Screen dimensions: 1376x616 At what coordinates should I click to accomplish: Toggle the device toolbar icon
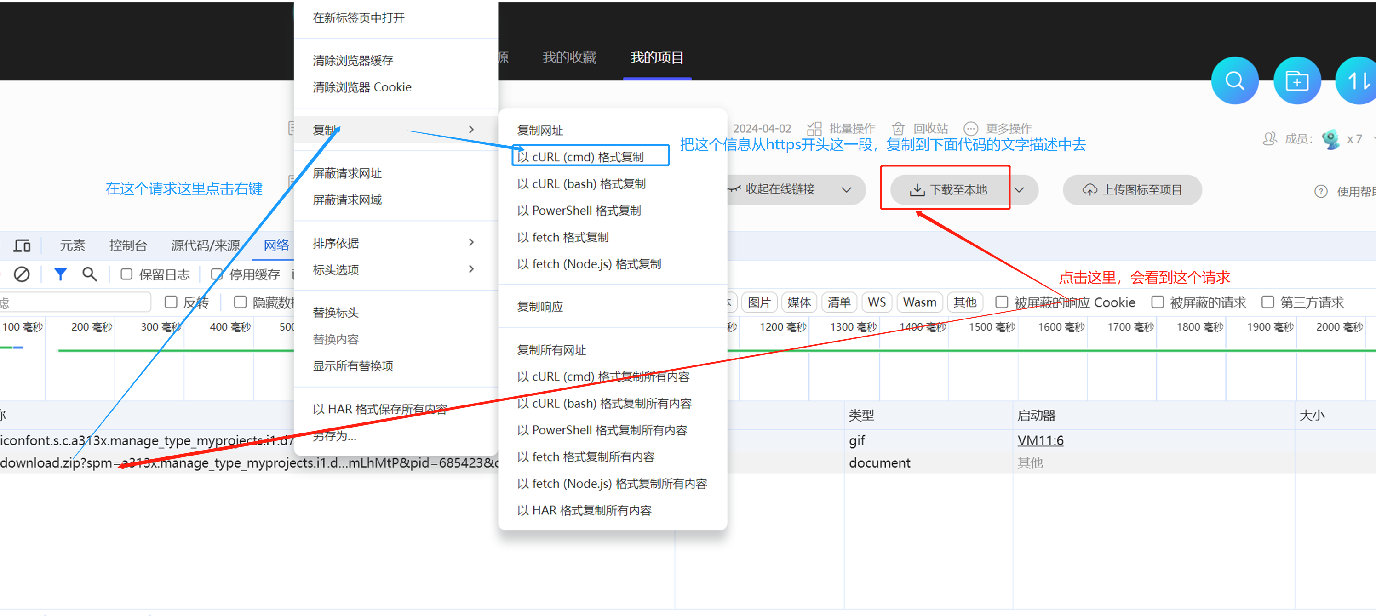point(22,245)
